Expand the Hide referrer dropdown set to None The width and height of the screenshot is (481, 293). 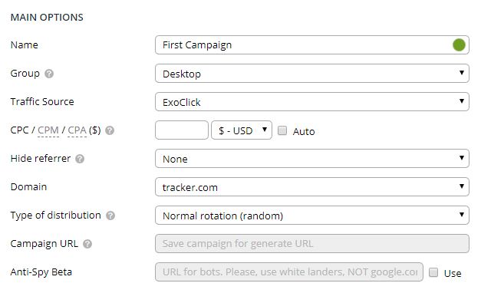click(312, 159)
